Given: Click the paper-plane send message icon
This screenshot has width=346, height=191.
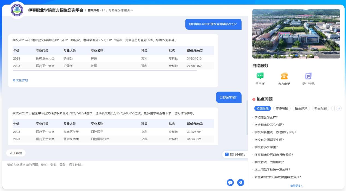Looking at the screenshot, I should click(x=241, y=183).
